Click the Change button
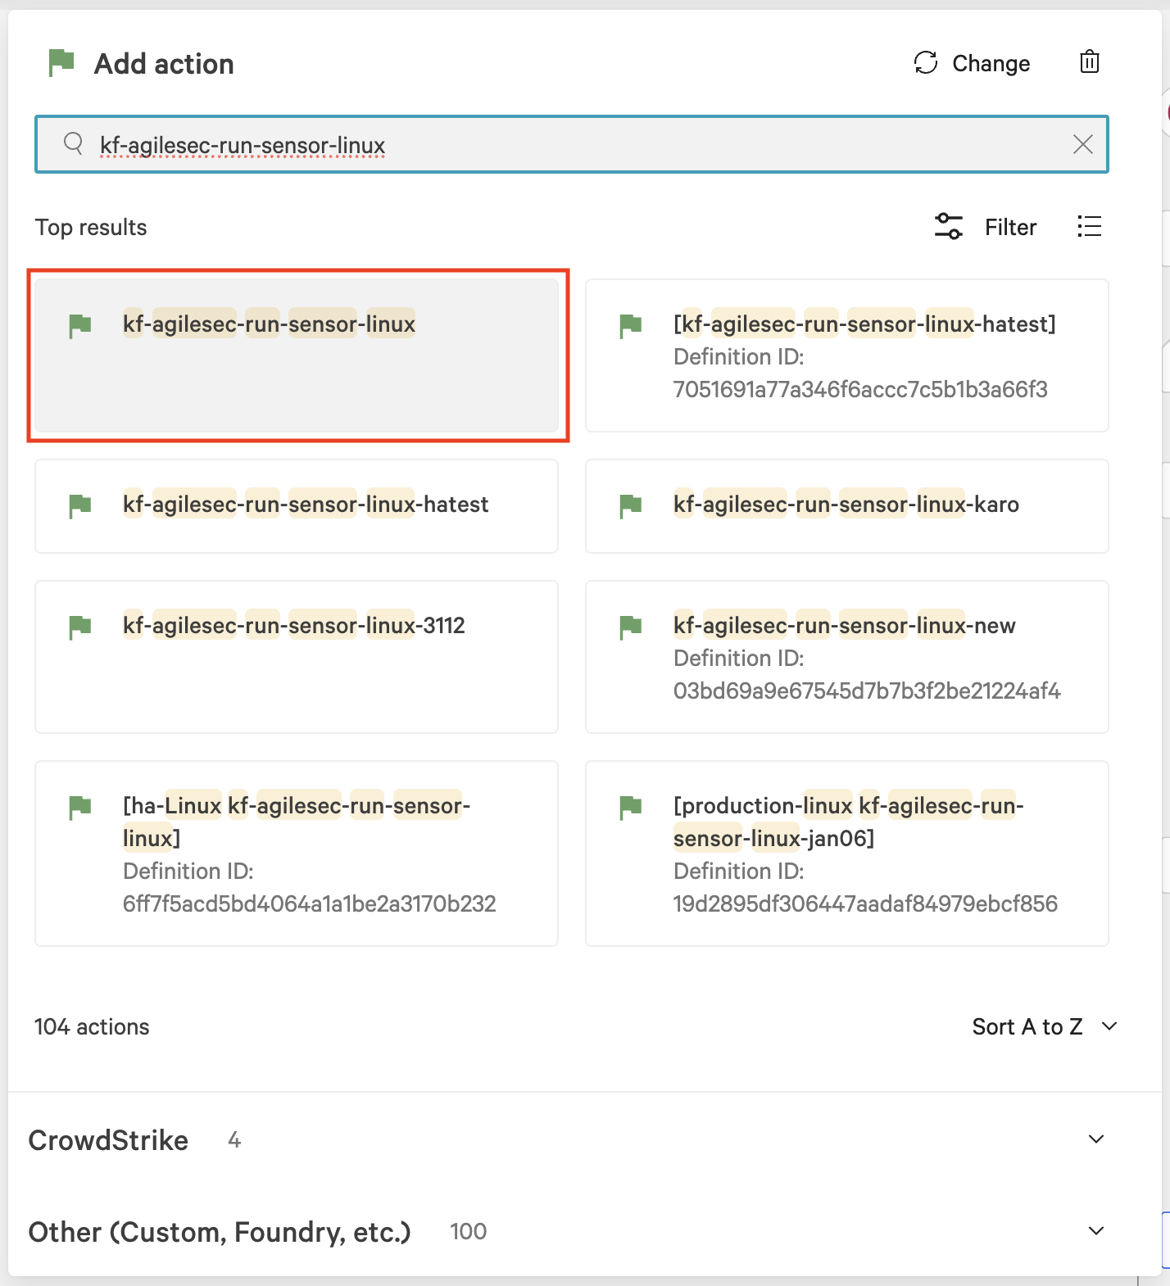Image resolution: width=1170 pixels, height=1286 pixels. [x=991, y=63]
